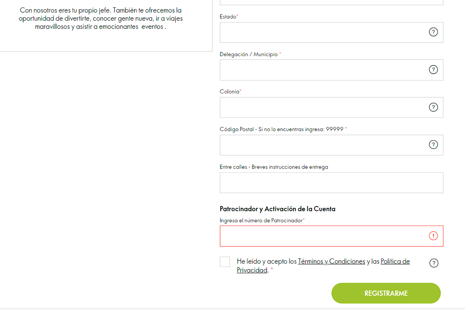Open help icon for Delegación / Municipio
The width and height of the screenshot is (465, 310).
(433, 70)
